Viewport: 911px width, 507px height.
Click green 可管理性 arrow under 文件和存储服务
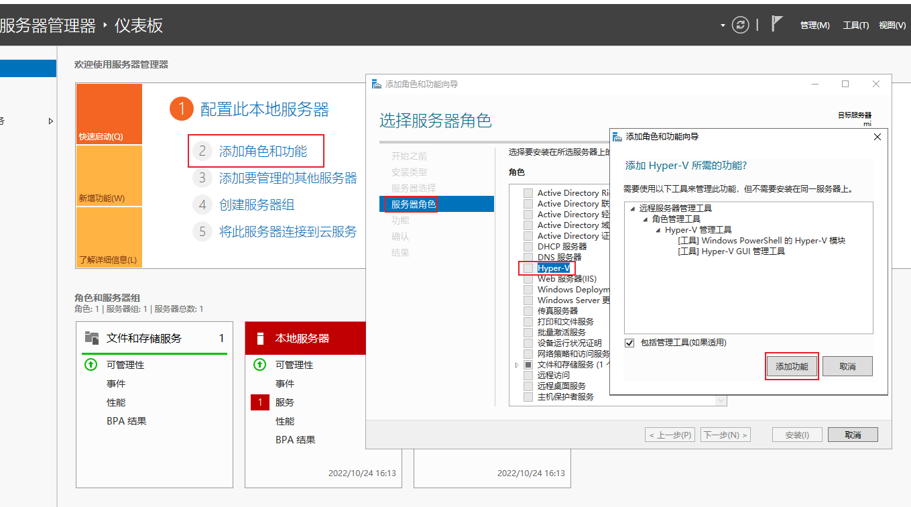(90, 365)
